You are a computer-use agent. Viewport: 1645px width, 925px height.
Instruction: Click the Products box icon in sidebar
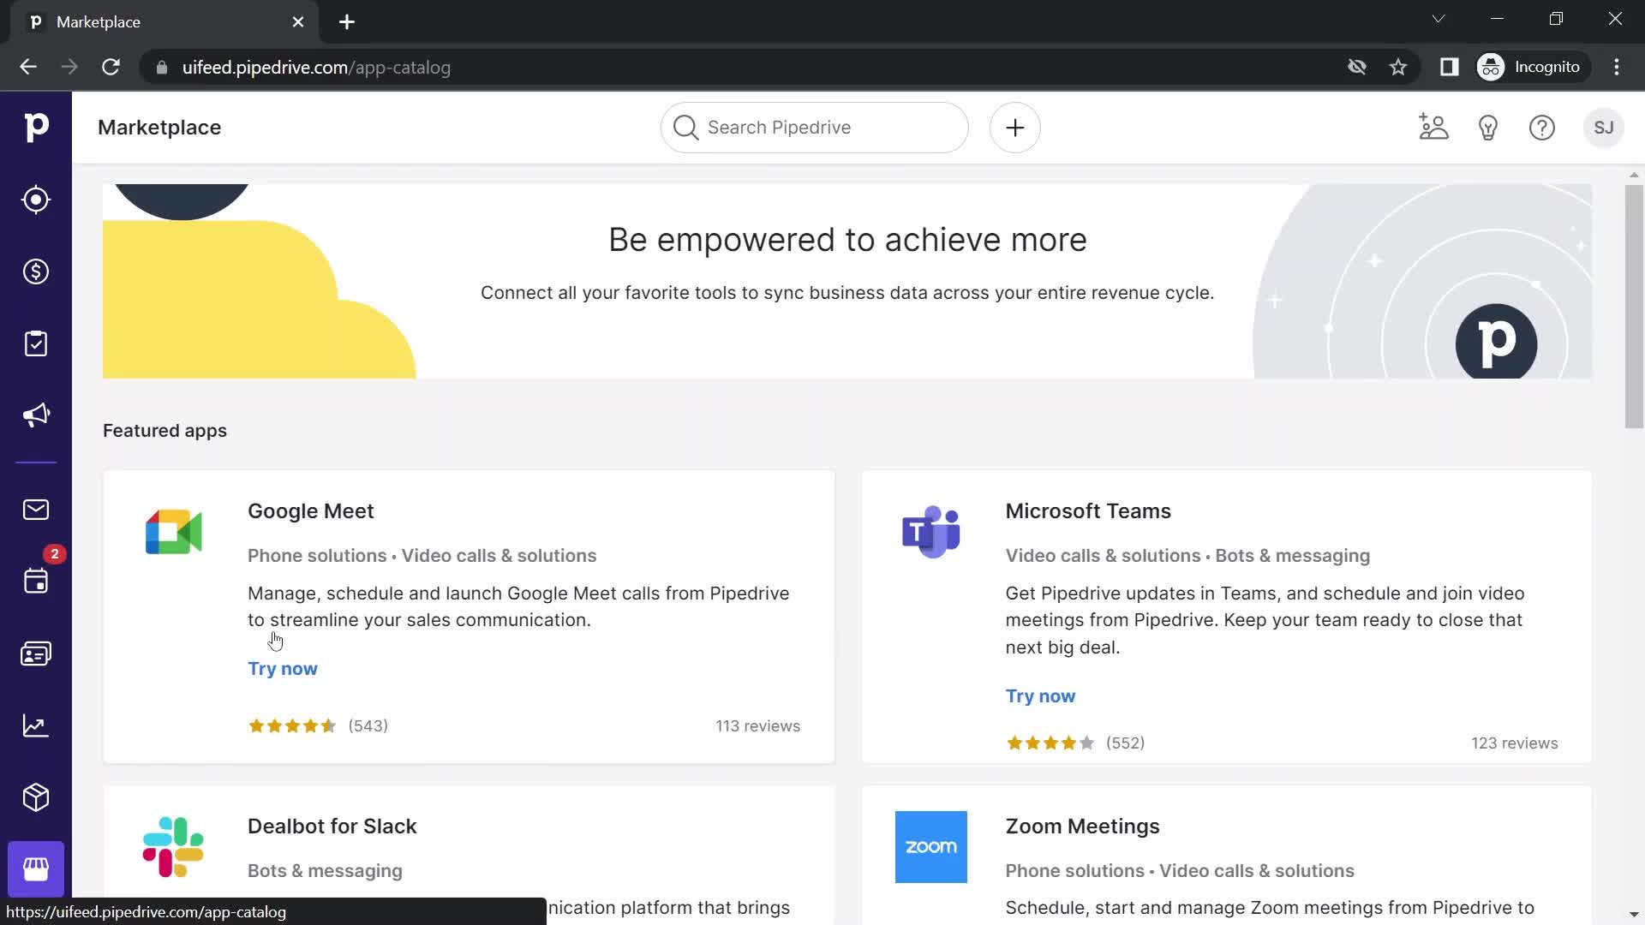[x=35, y=798]
